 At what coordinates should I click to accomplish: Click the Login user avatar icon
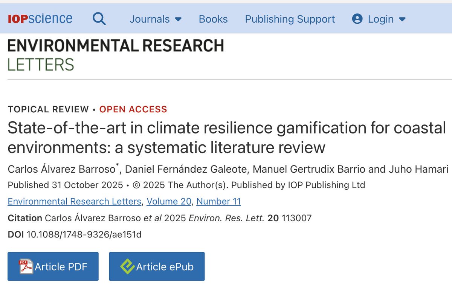point(357,19)
